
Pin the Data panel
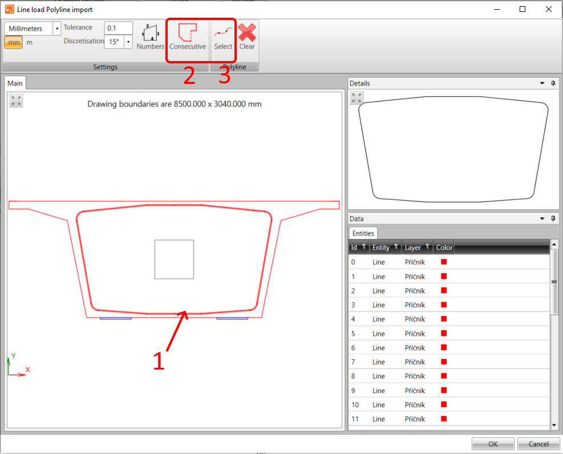click(x=552, y=218)
